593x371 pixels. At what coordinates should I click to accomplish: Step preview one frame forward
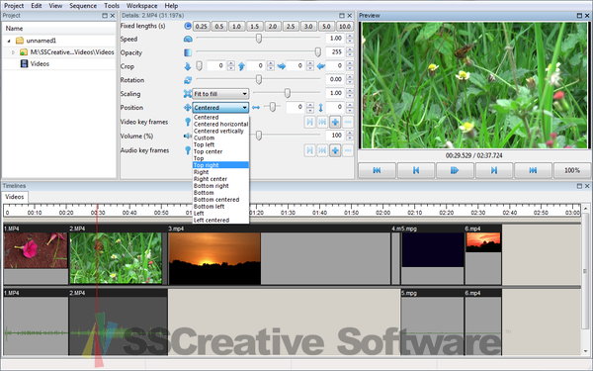pos(494,170)
